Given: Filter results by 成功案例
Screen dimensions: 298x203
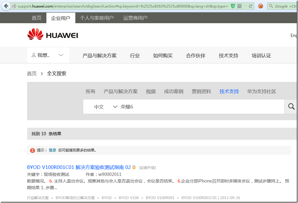Looking at the screenshot, I should pos(174,92).
